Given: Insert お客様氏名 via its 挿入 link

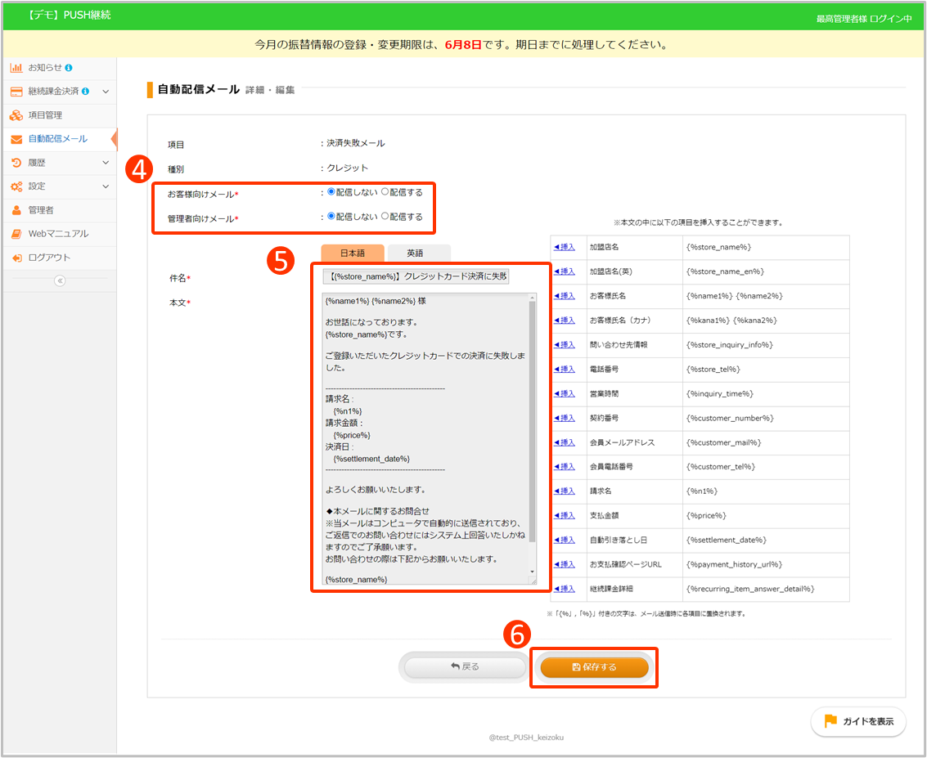Looking at the screenshot, I should (564, 295).
